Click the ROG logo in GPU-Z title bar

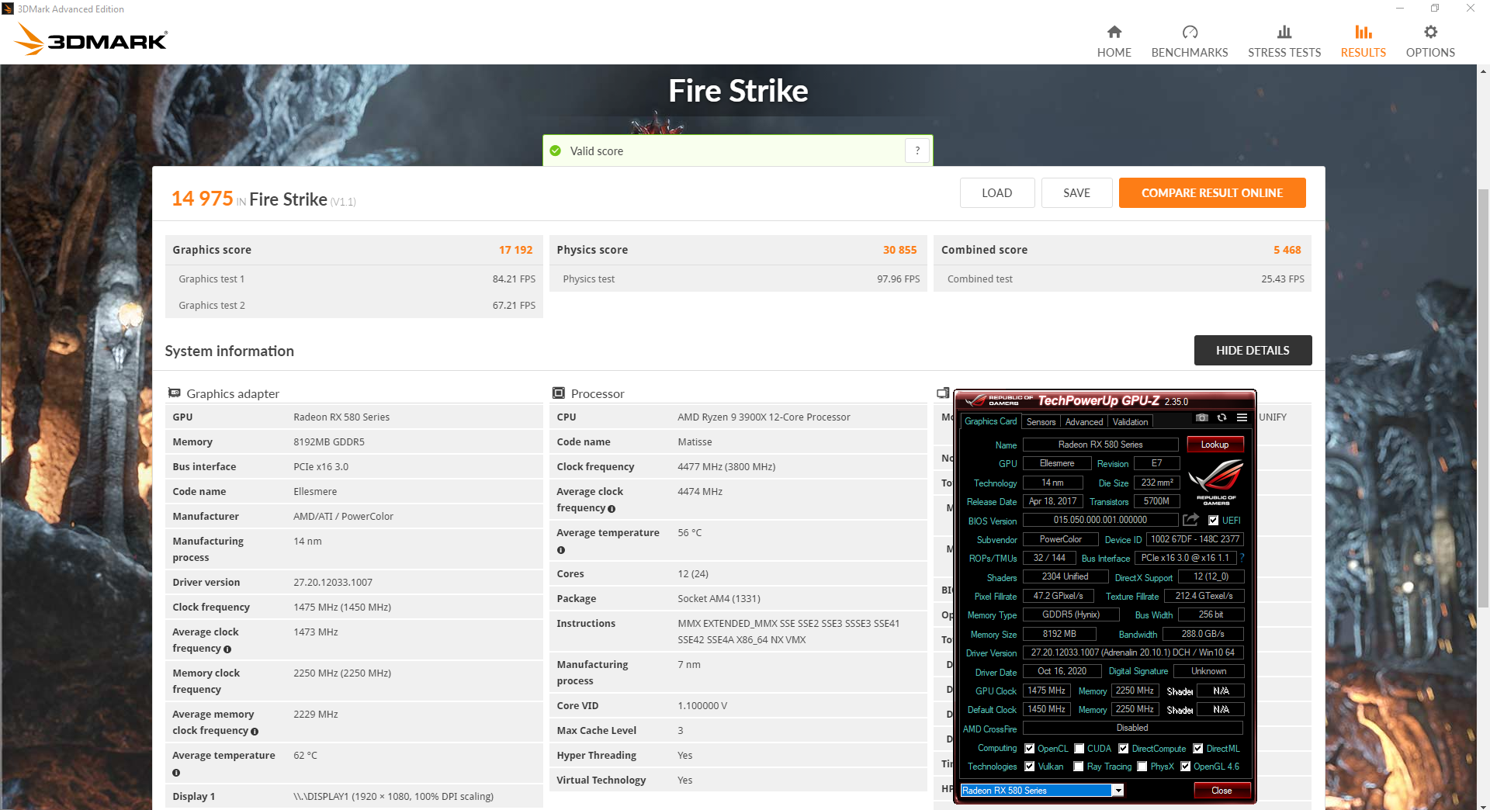point(975,400)
